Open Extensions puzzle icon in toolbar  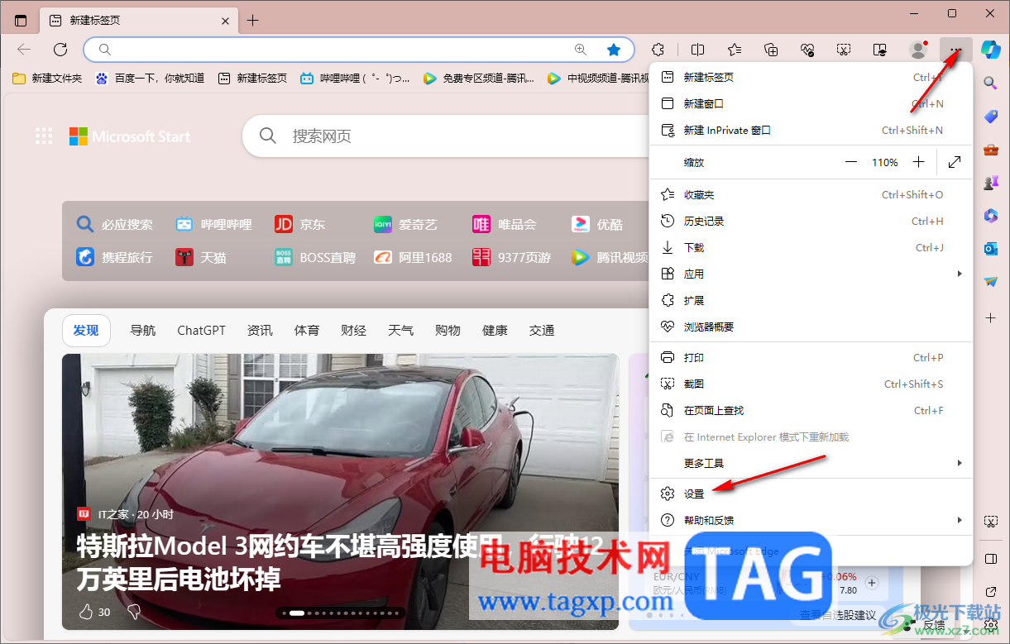(x=658, y=50)
